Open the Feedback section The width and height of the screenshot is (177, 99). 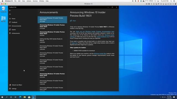pos(14,22)
